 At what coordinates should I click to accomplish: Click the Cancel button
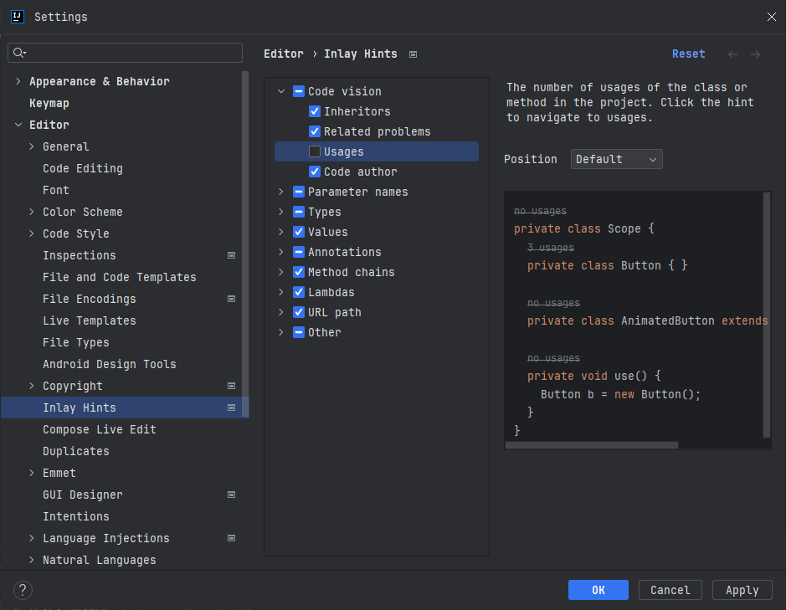coord(670,590)
